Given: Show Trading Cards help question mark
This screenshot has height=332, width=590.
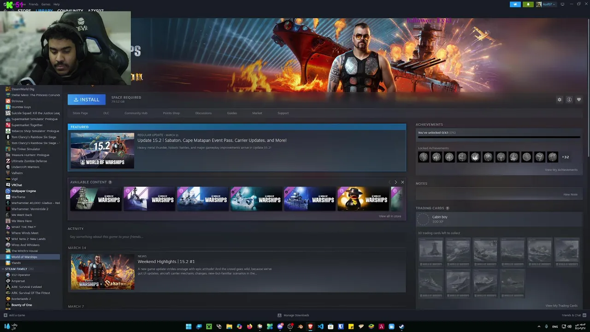Looking at the screenshot, I should coord(448,208).
